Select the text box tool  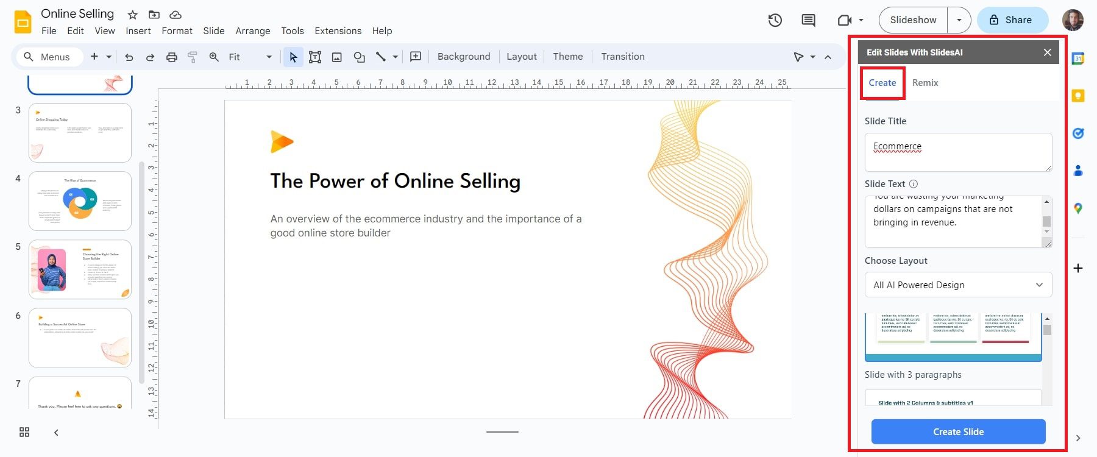[x=315, y=57]
